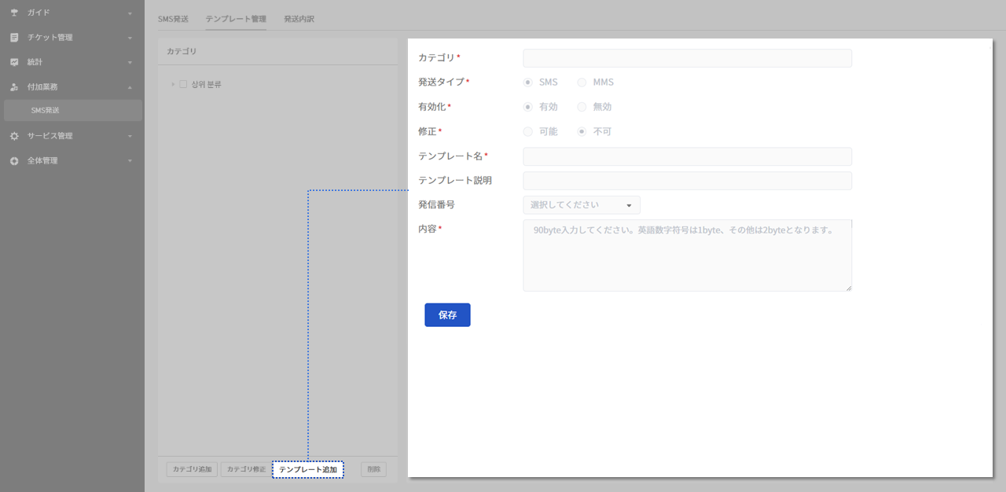Screen dimensions: 1006x492
Task: Expand the 全体管理 sidebar menu arrow
Action: click(130, 161)
